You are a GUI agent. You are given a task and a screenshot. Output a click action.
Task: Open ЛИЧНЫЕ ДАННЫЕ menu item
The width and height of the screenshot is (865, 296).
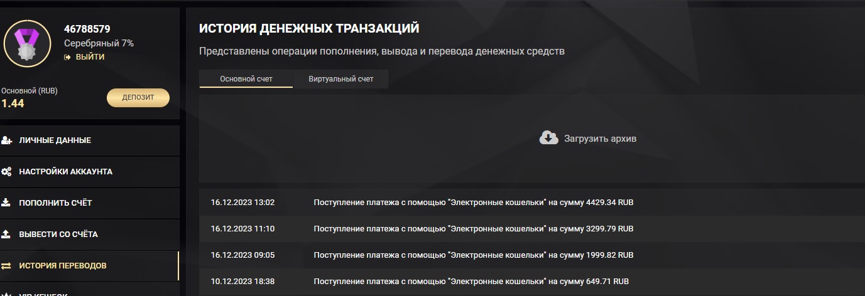90,140
